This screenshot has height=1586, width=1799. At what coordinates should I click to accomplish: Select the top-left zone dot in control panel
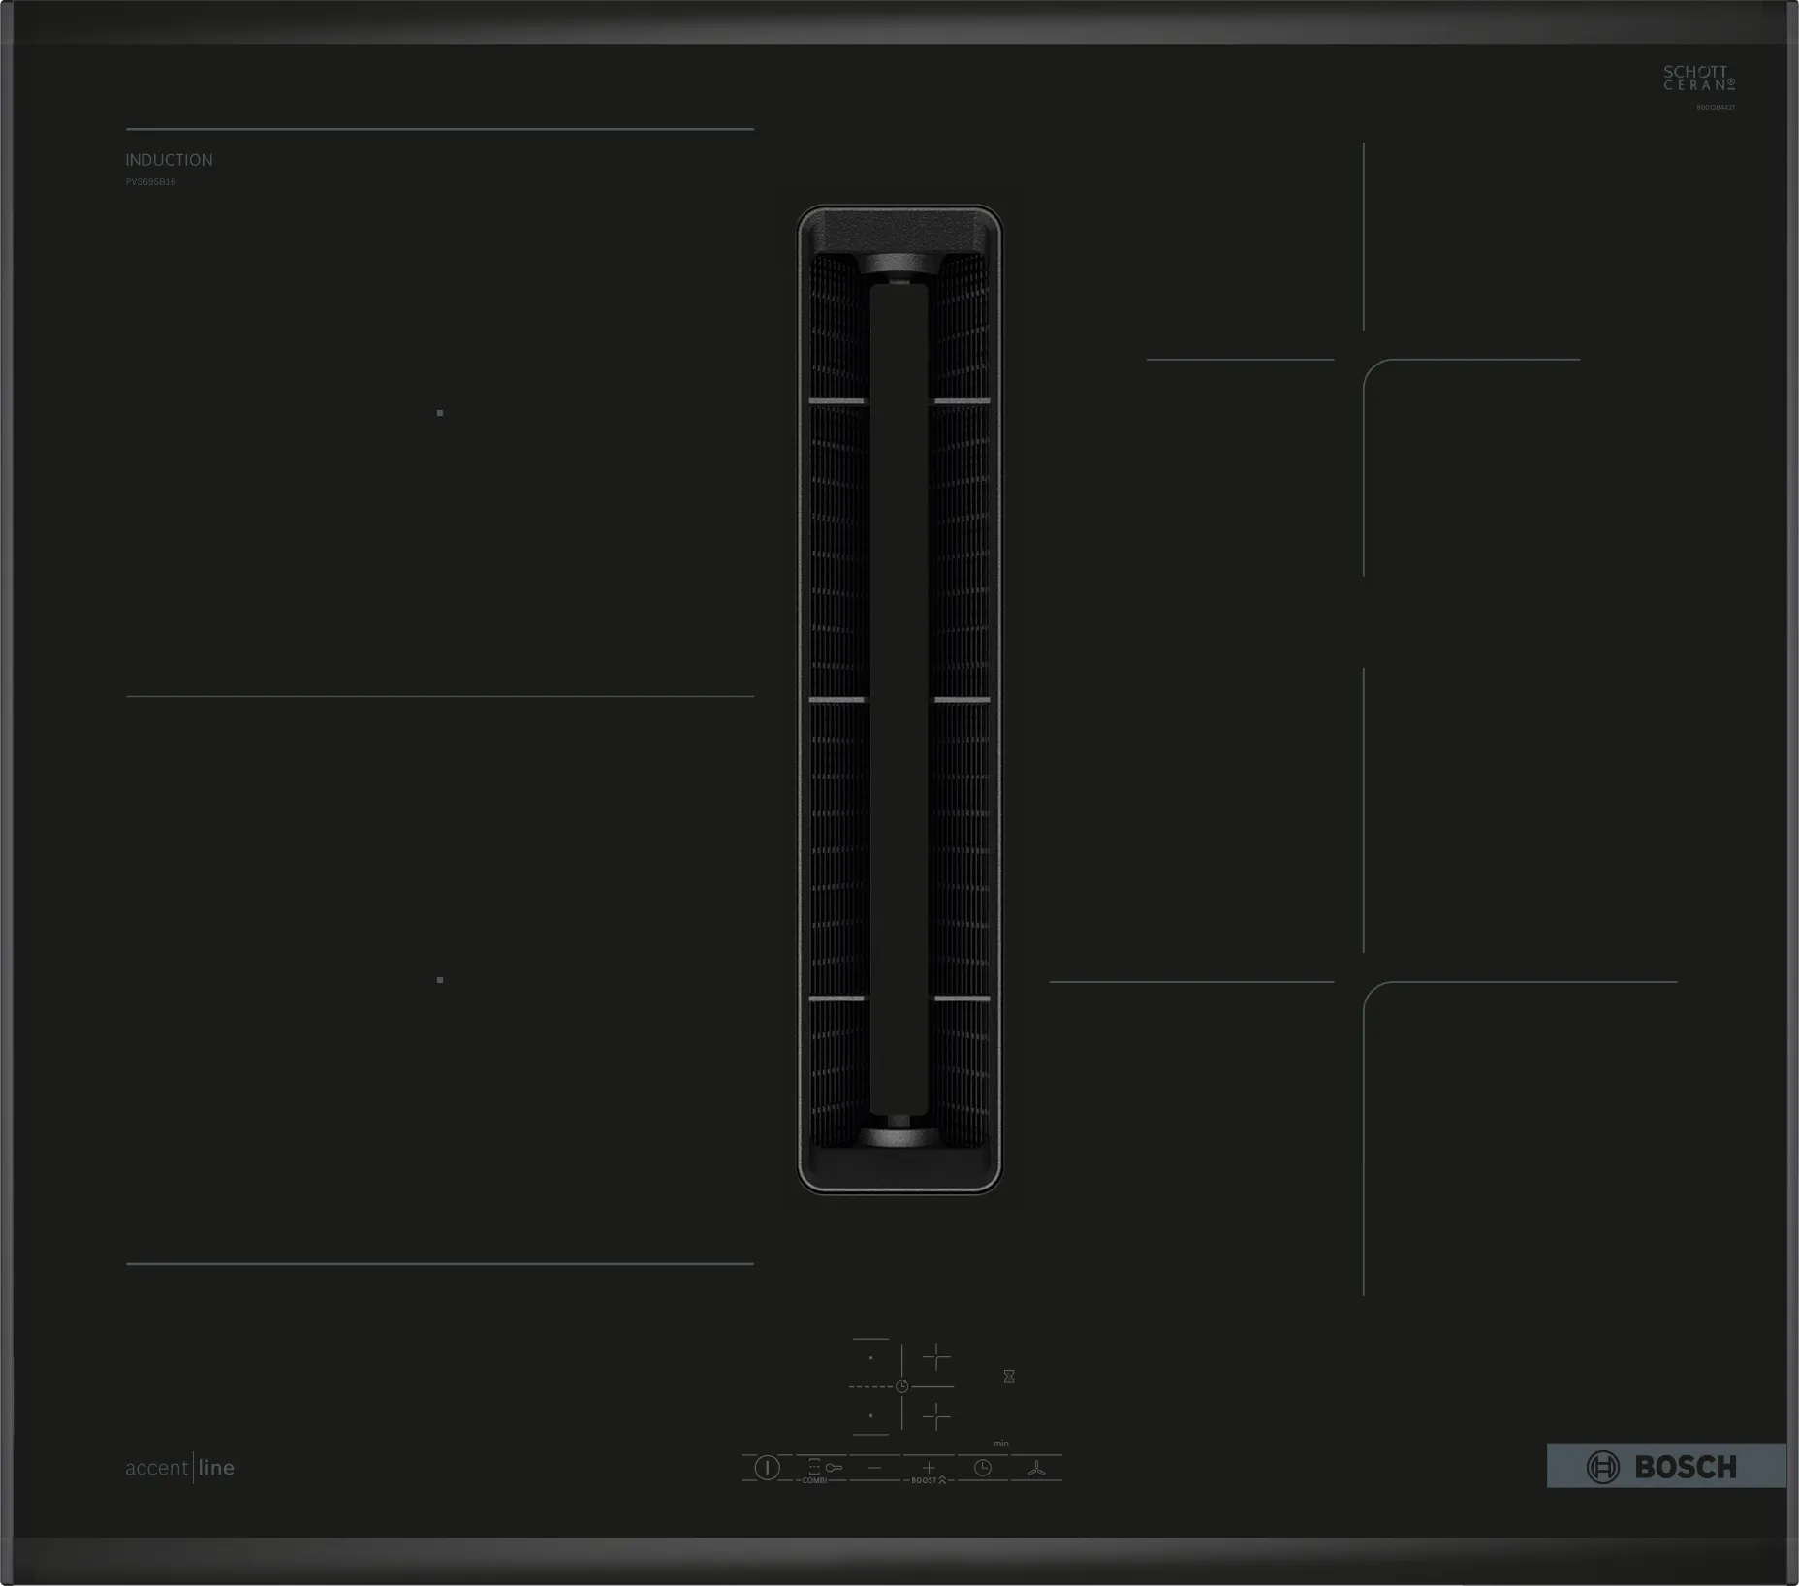870,1358
